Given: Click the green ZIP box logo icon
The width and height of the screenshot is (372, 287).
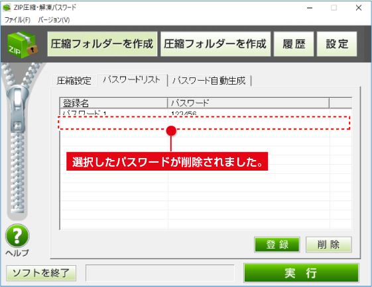Looking at the screenshot, I should [23, 44].
